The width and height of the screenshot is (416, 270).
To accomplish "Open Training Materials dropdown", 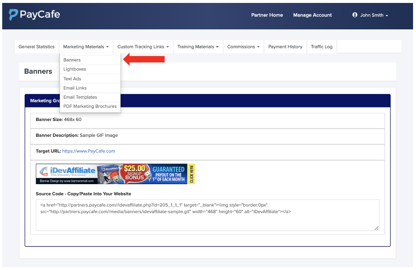I will click(198, 47).
